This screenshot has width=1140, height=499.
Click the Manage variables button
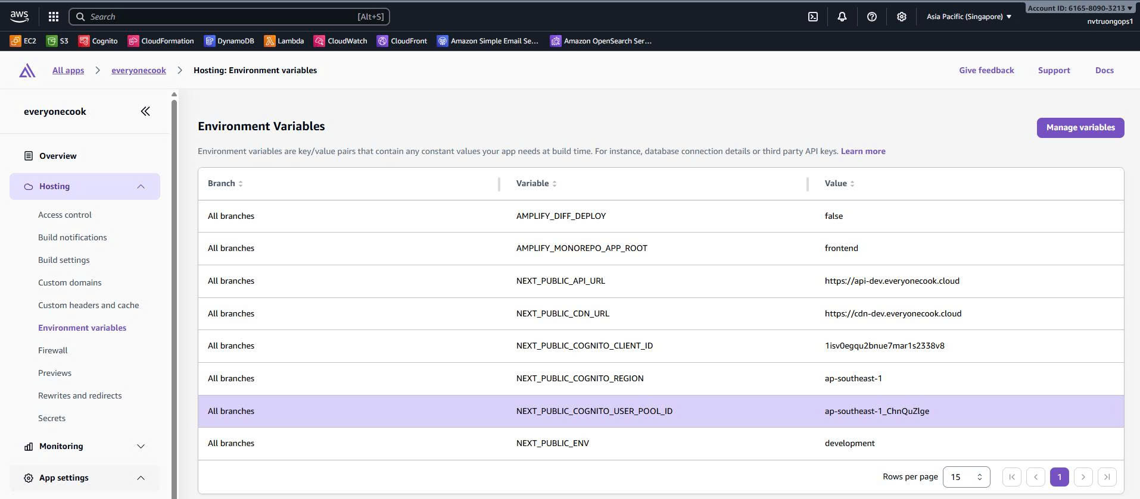pyautogui.click(x=1080, y=128)
